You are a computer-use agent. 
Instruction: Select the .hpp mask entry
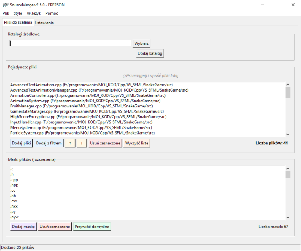(x=15, y=185)
